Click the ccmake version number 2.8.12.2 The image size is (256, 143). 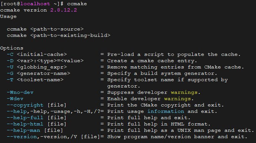64,10
